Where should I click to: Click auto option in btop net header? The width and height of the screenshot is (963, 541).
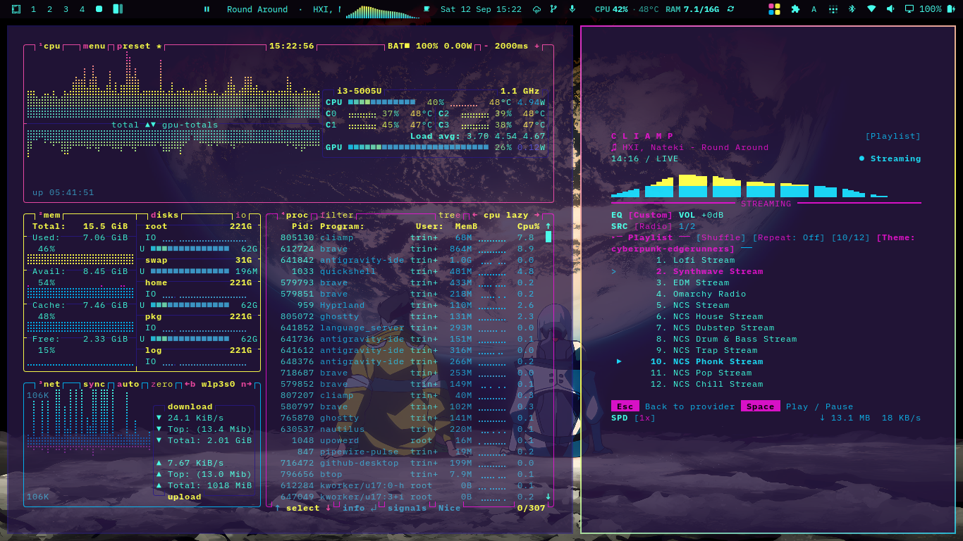pyautogui.click(x=128, y=384)
